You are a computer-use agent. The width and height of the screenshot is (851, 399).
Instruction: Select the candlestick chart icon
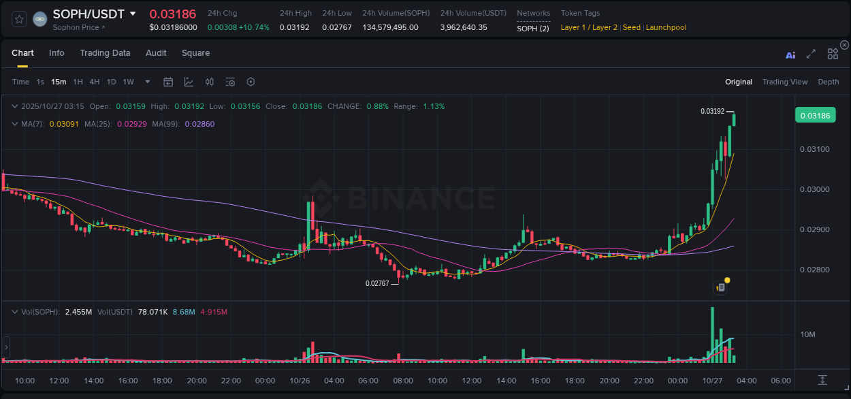click(x=209, y=82)
